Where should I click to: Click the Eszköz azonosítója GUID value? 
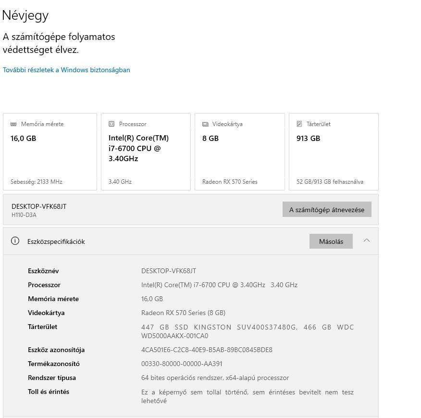(207, 350)
